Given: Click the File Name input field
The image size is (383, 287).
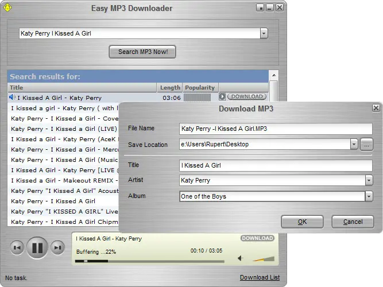Looking at the screenshot, I should [x=276, y=129].
